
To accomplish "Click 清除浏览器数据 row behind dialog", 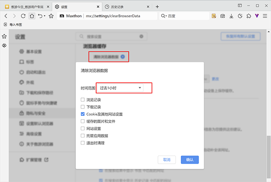I will (x=109, y=56).
